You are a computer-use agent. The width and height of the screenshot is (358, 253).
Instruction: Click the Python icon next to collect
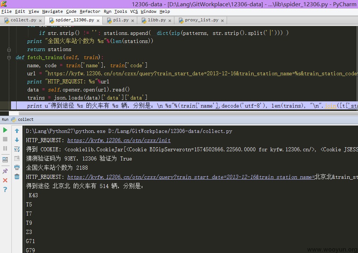[14, 119]
